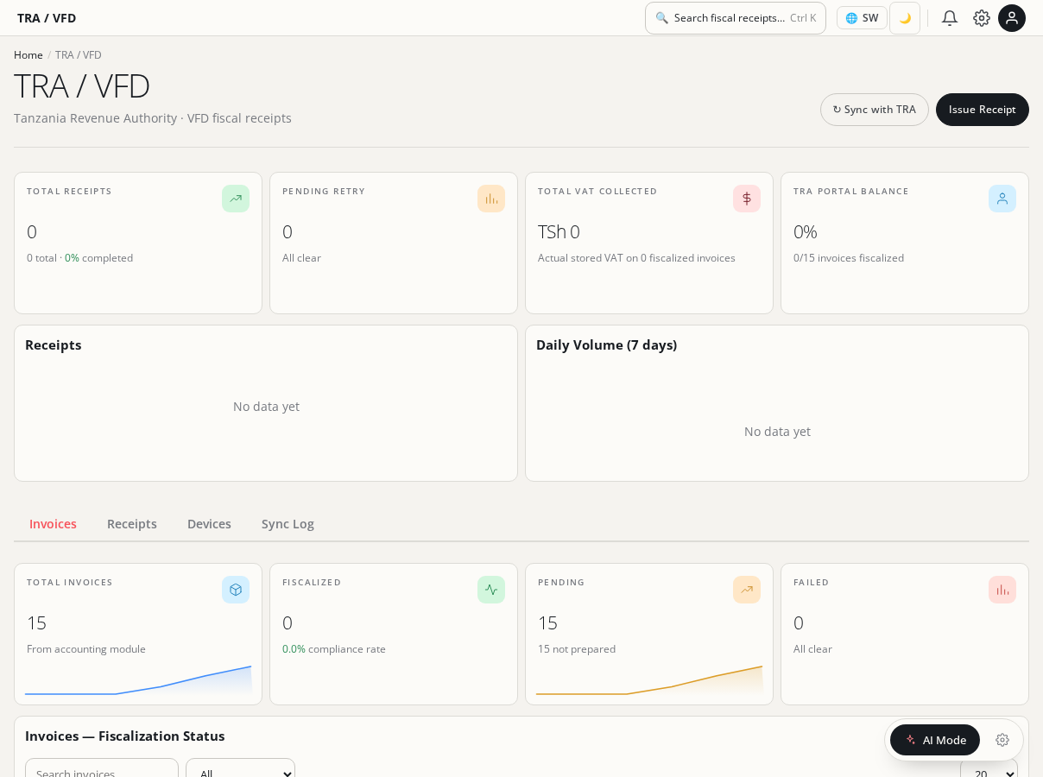Switch to the Invoices tab

[x=53, y=524]
